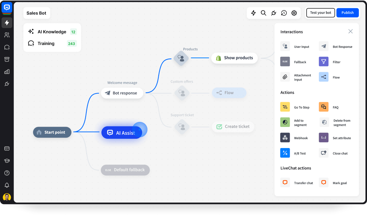This screenshot has height=220, width=367.
Task: Open reports via the bar chart sidebar icon
Action: (x=7, y=72)
